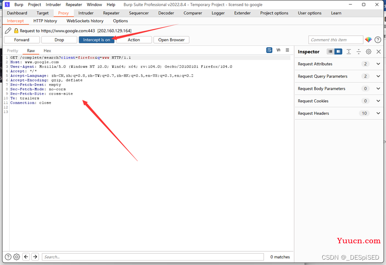Switch Inspector to stacked layout view
The image size is (386, 265).
[x=331, y=51]
